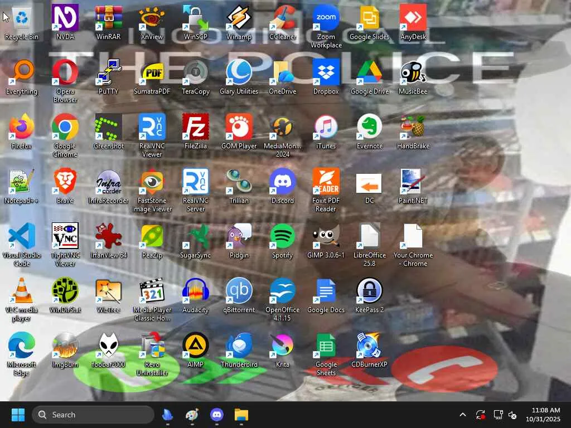571x428 pixels.
Task: Select the AnyDesk desktop icon
Action: (x=413, y=22)
